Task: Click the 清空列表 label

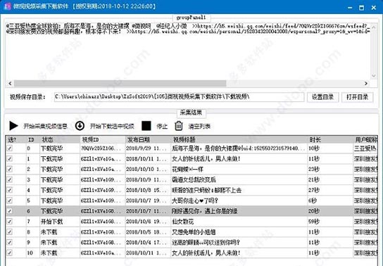Action: coord(199,127)
